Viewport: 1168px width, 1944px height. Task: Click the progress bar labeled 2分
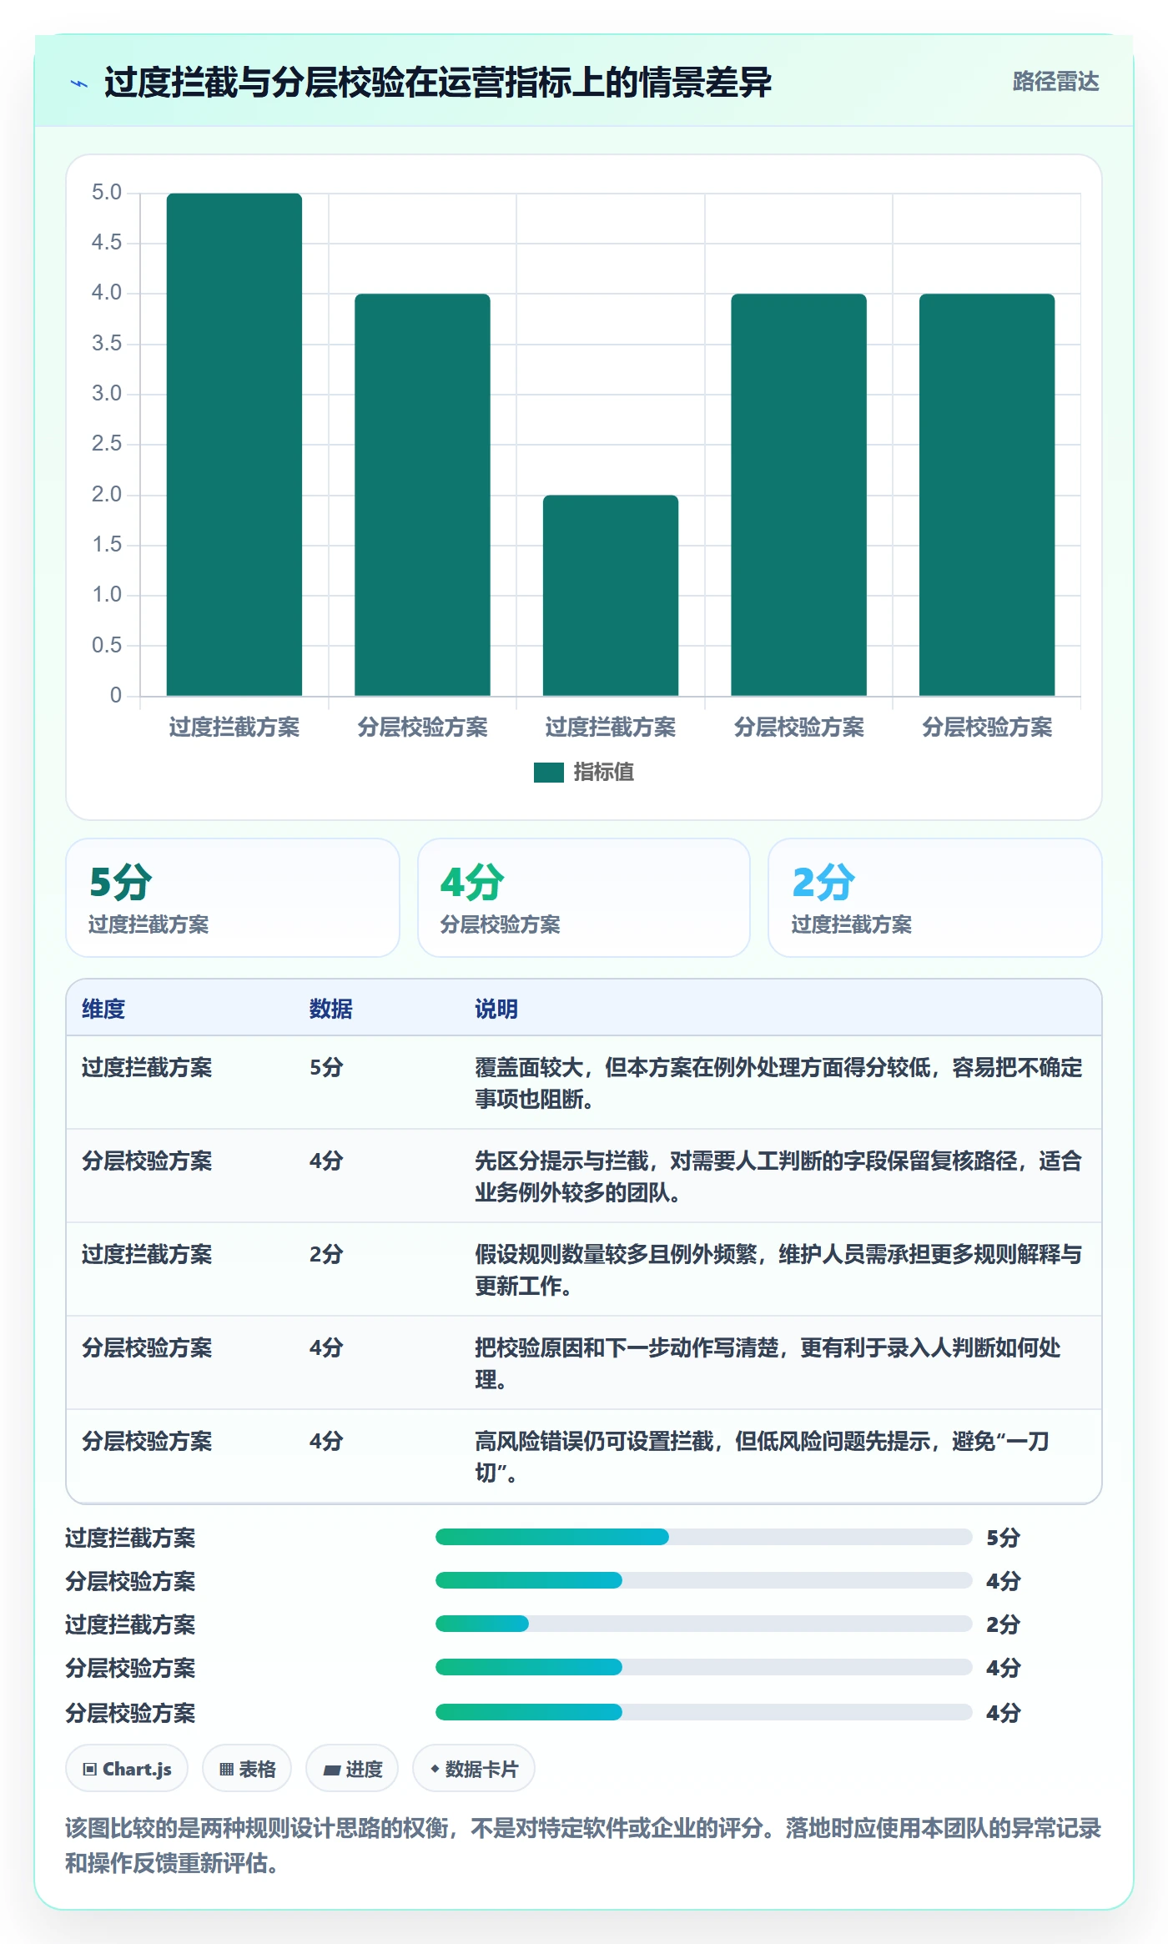point(704,1624)
